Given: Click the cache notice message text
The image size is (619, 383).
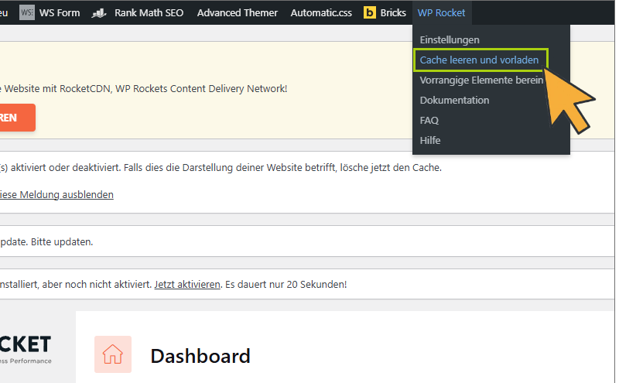Looking at the screenshot, I should [x=221, y=168].
